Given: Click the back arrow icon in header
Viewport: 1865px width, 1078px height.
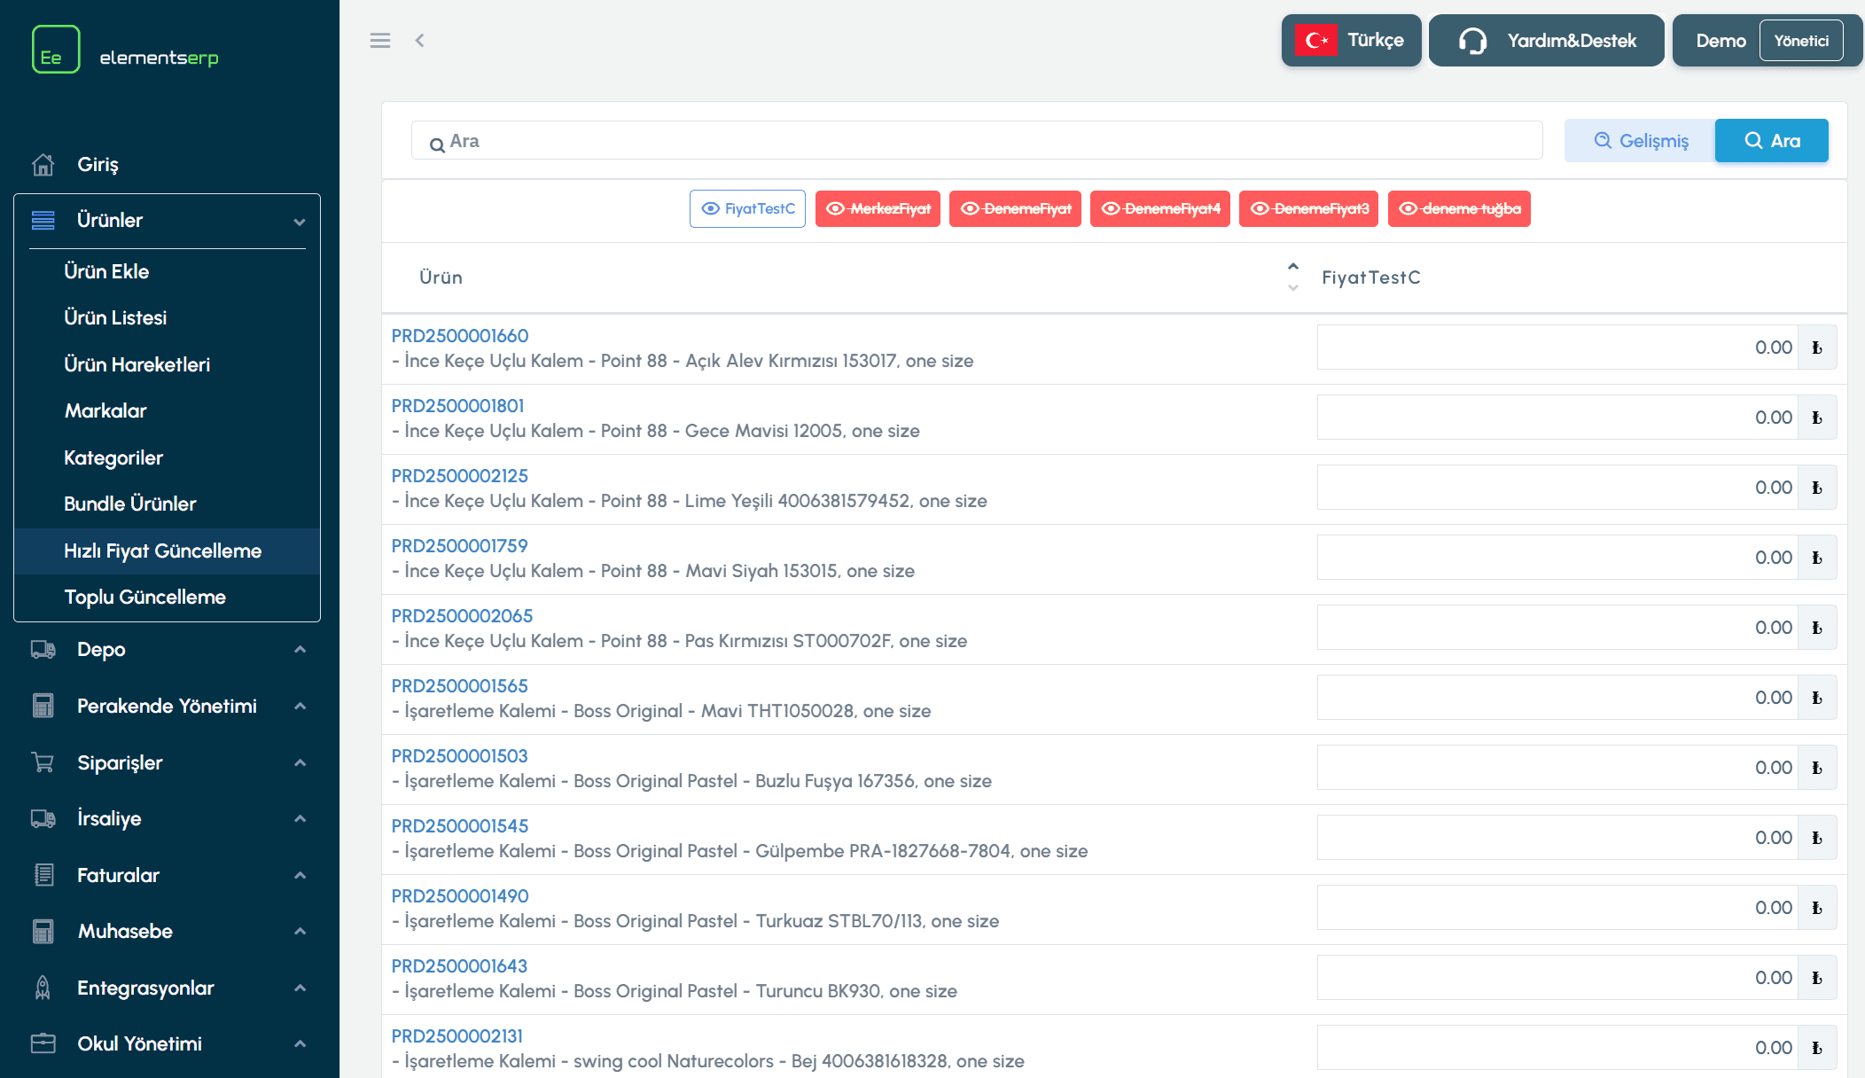Looking at the screenshot, I should click(420, 41).
